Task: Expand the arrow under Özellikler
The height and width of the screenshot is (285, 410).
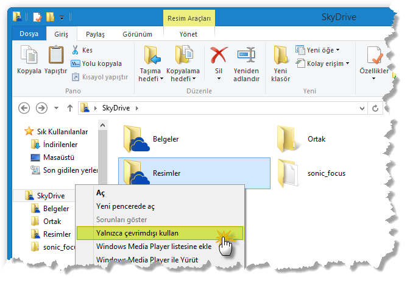Action: click(373, 78)
